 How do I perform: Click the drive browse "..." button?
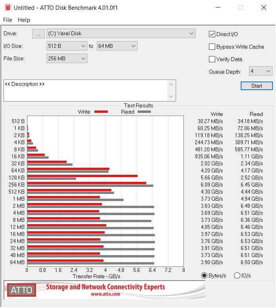click(38, 34)
